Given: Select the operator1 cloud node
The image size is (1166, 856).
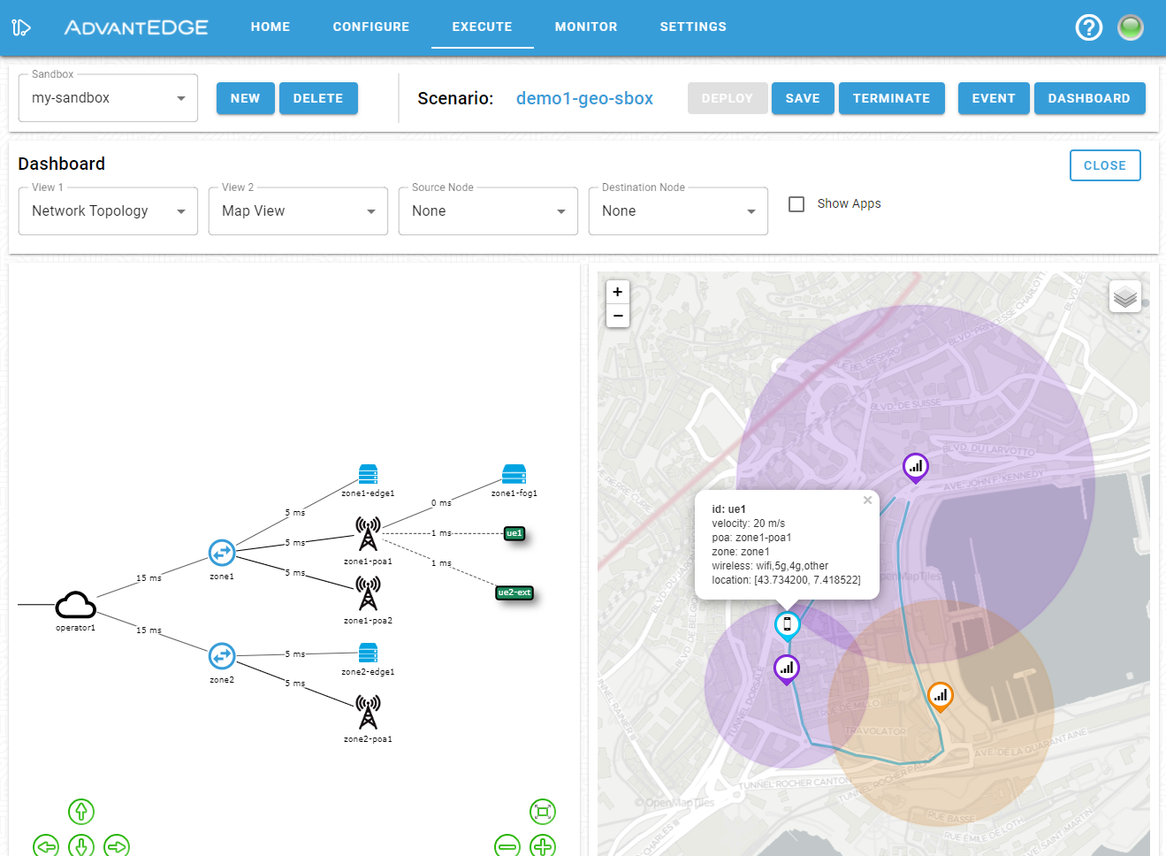Looking at the screenshot, I should pyautogui.click(x=76, y=606).
